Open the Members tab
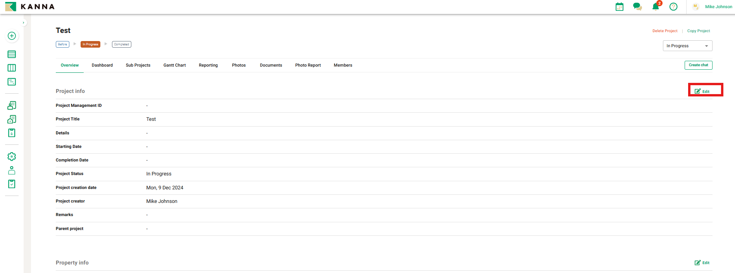This screenshot has width=735, height=273. tap(343, 65)
